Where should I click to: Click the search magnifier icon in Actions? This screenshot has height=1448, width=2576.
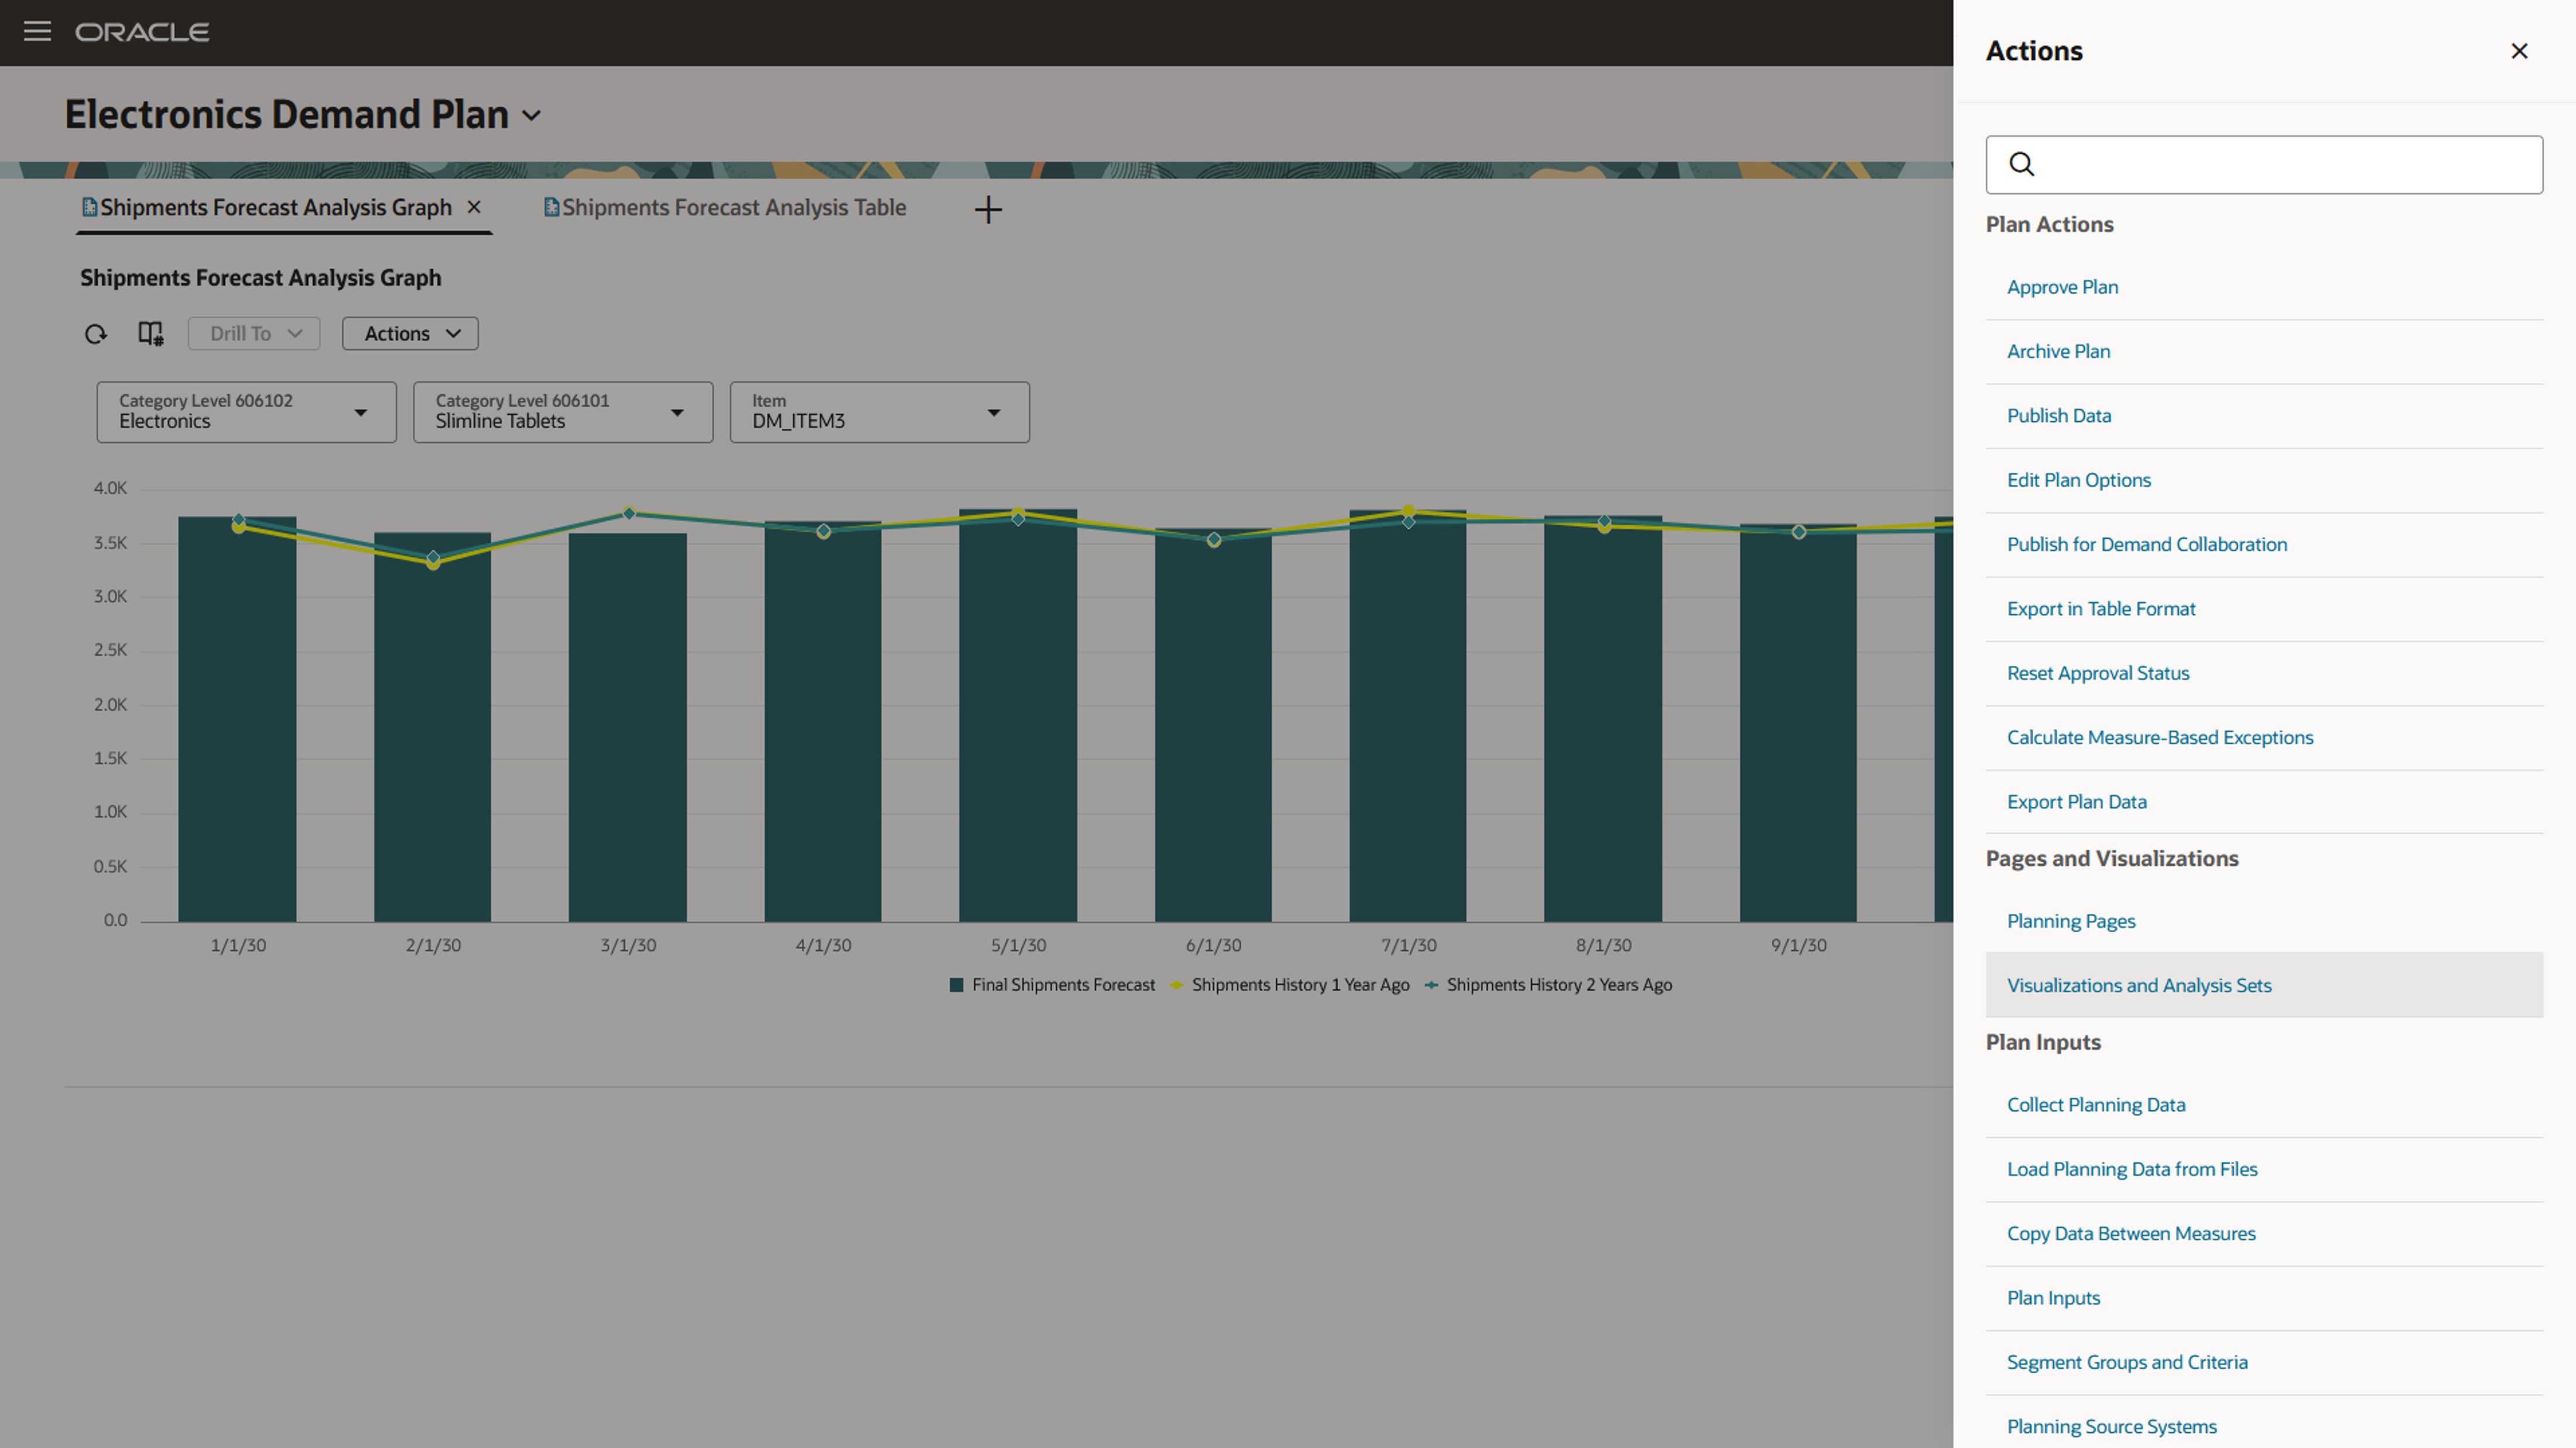2021,164
